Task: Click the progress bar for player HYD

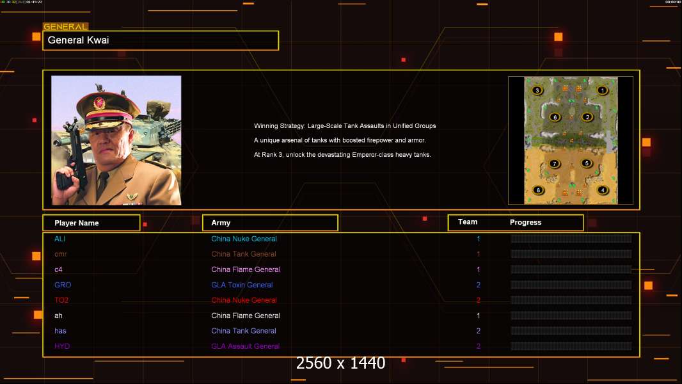Action: (x=571, y=346)
